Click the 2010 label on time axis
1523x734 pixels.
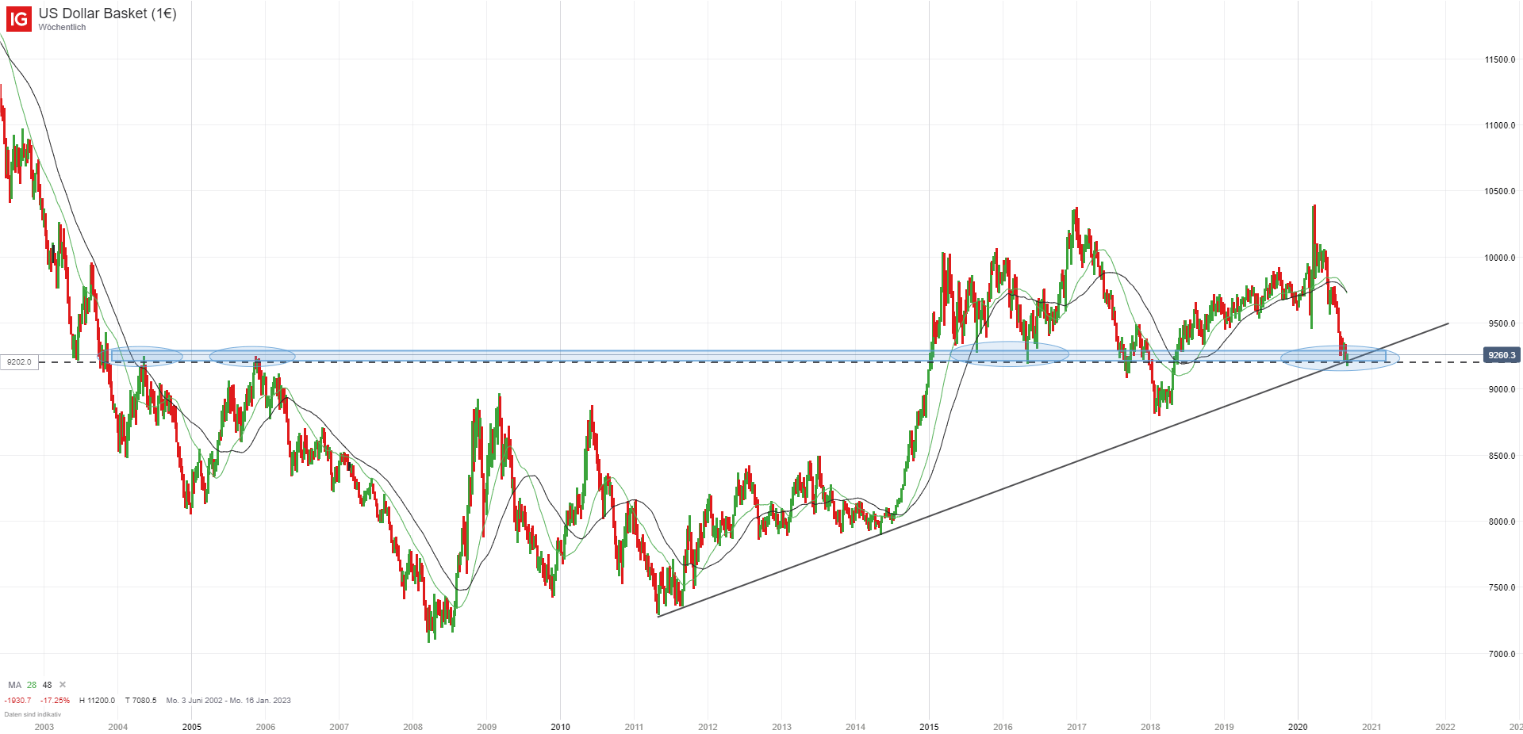[x=560, y=727]
